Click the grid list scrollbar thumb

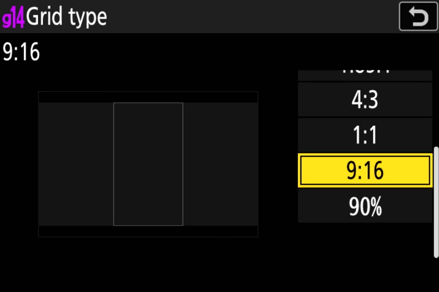click(436, 202)
